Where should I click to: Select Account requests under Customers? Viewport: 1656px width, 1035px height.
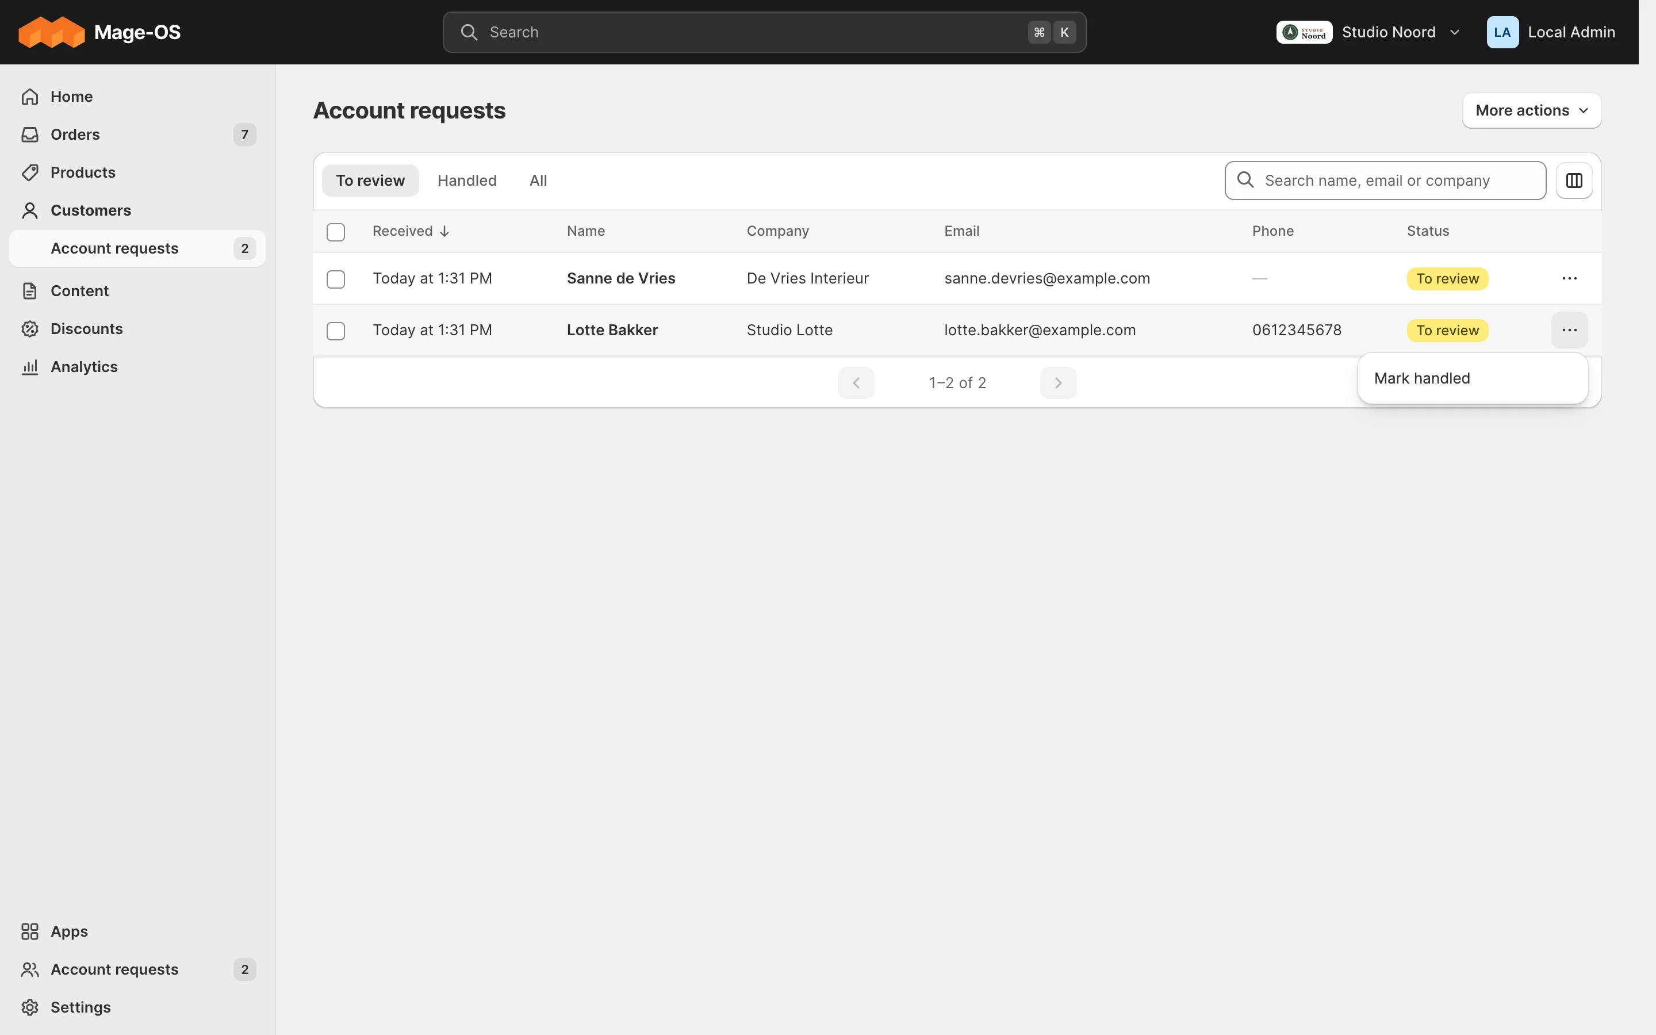point(137,248)
